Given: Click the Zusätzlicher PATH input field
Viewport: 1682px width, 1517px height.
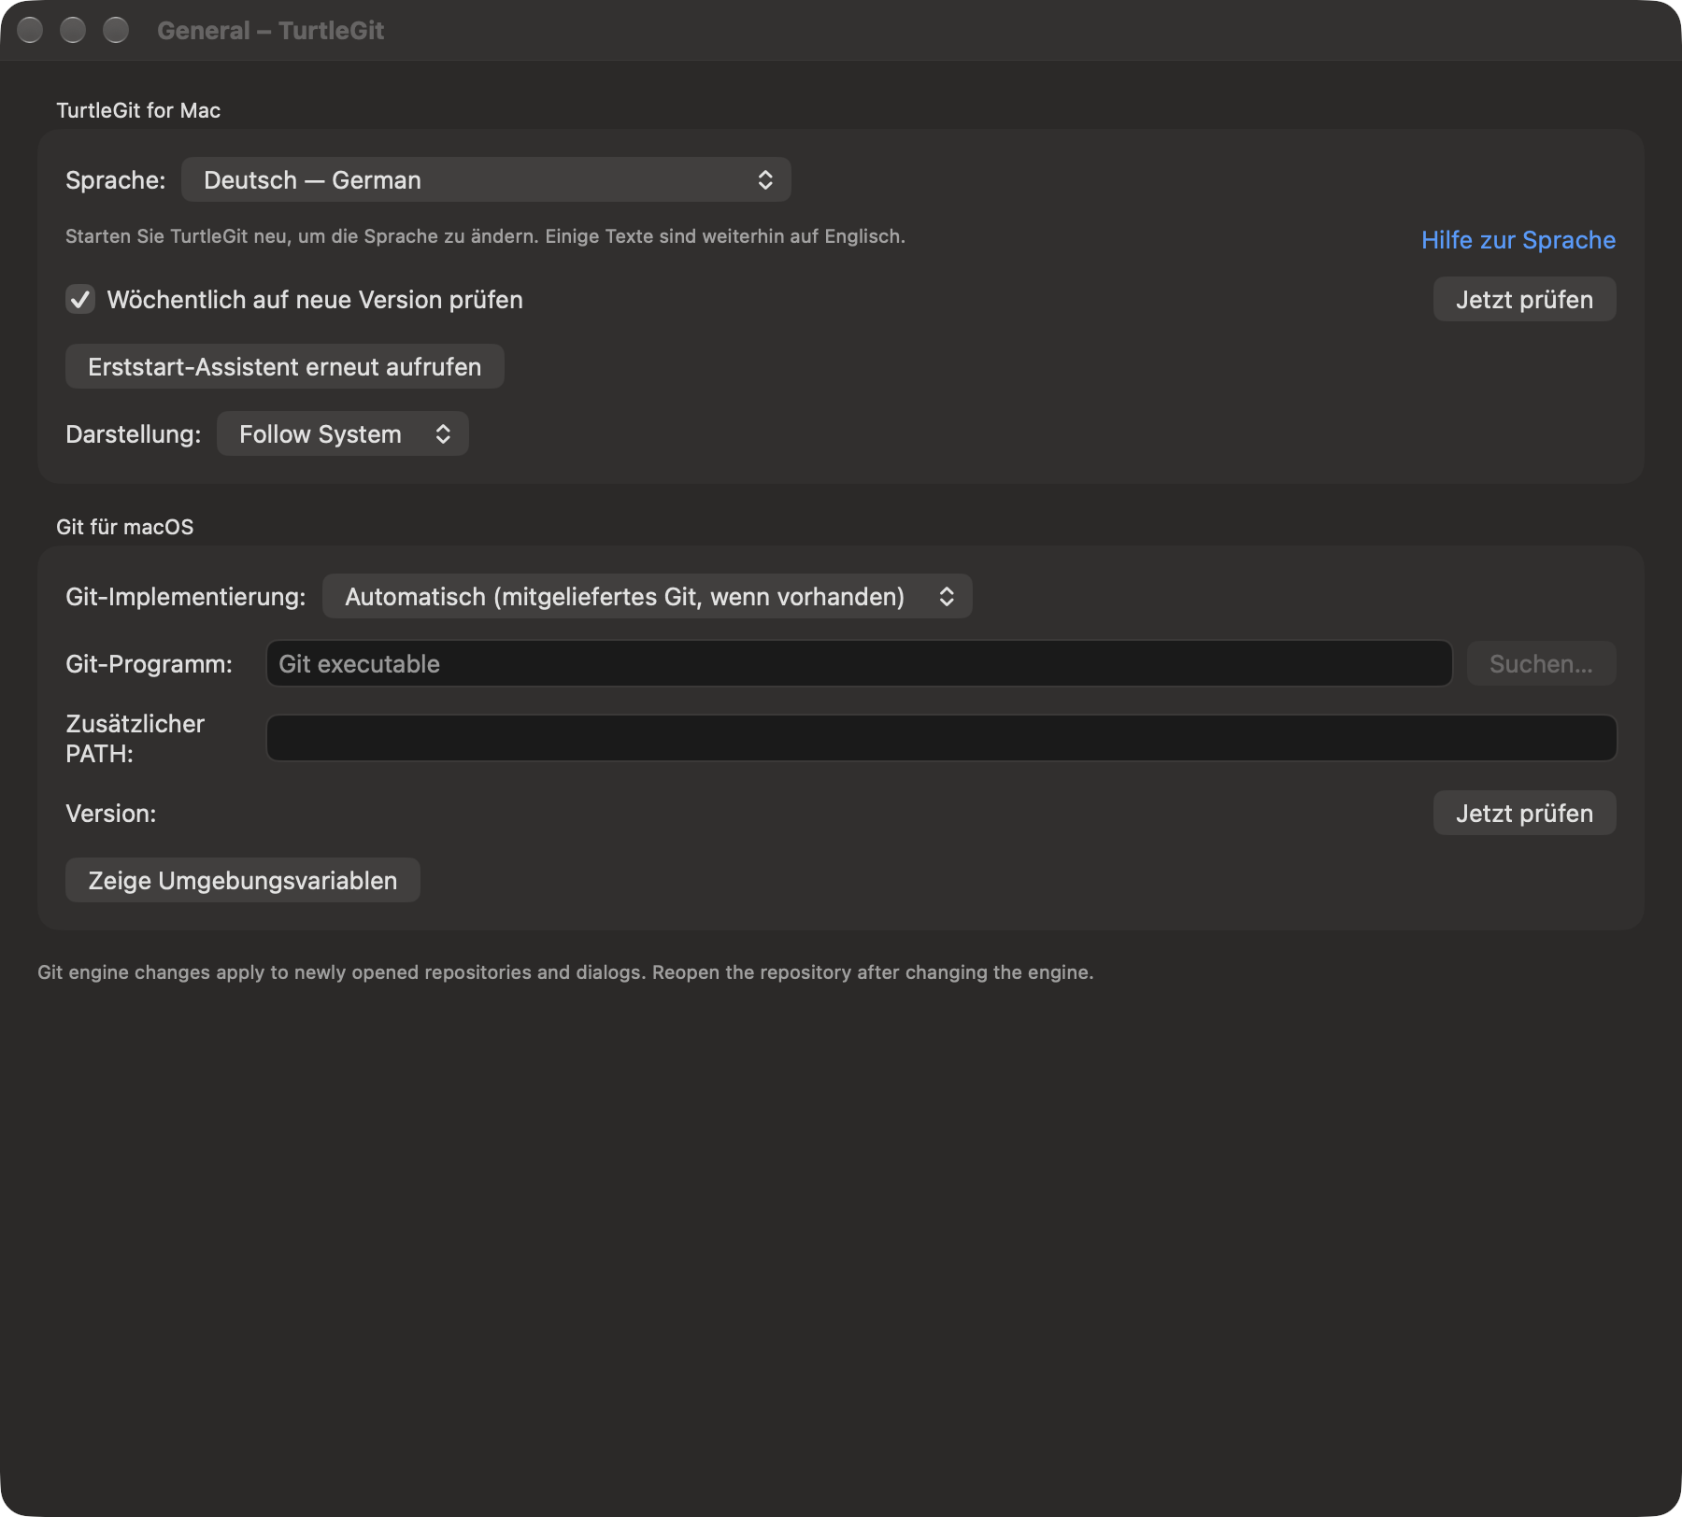Looking at the screenshot, I should point(942,738).
